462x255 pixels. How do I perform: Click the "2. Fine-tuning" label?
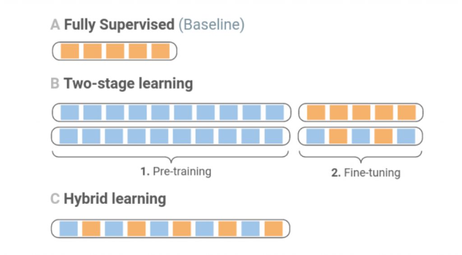[x=366, y=173]
